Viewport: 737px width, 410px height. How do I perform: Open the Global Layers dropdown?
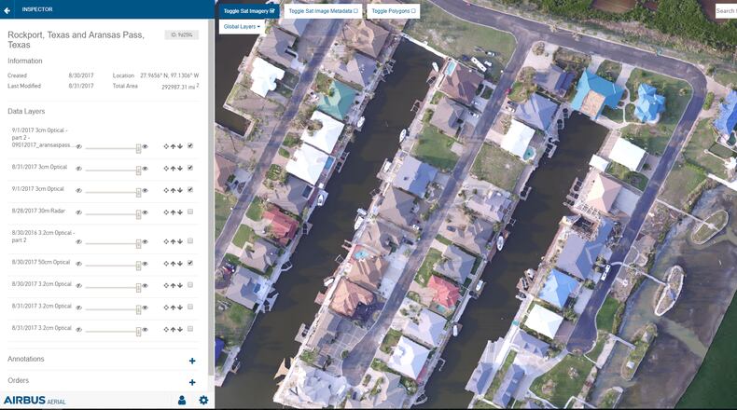pyautogui.click(x=242, y=27)
